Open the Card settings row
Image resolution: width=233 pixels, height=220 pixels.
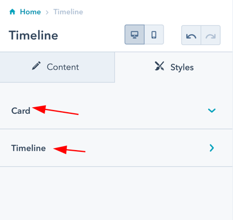pyautogui.click(x=116, y=111)
